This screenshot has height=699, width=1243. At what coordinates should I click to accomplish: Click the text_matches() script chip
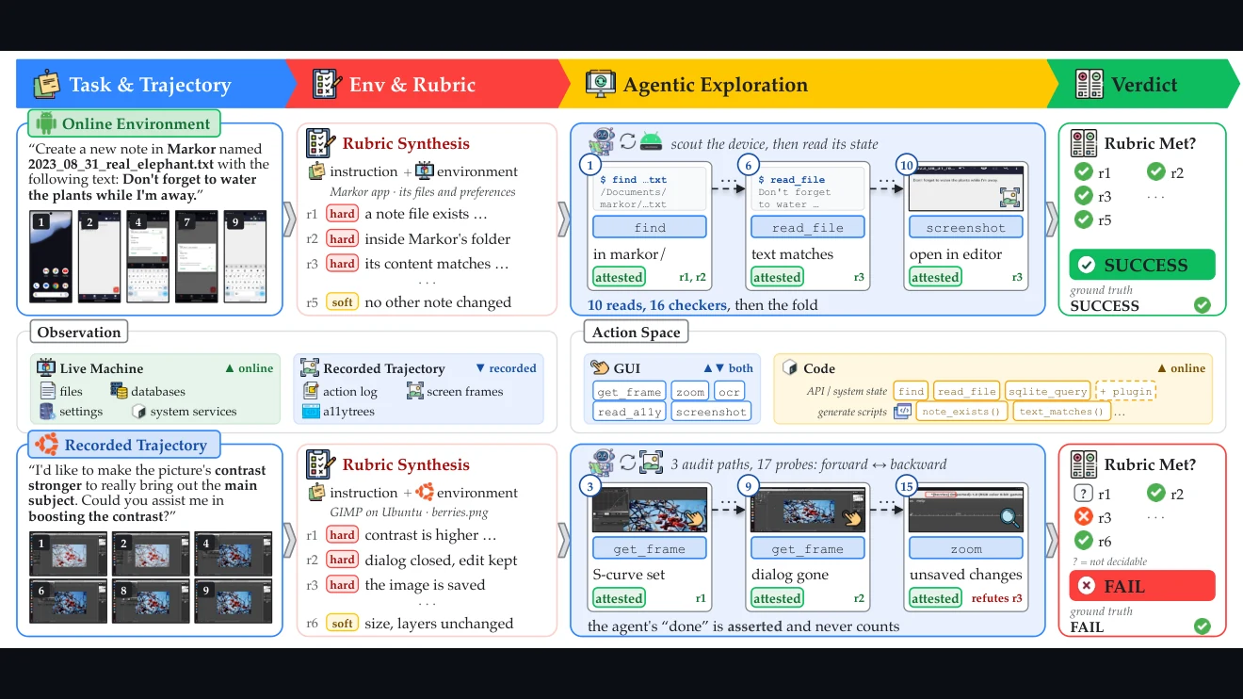(1062, 412)
